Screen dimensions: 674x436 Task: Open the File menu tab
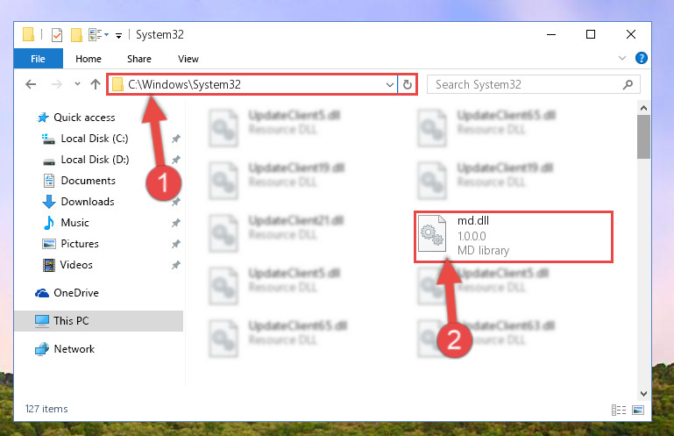[x=39, y=59]
